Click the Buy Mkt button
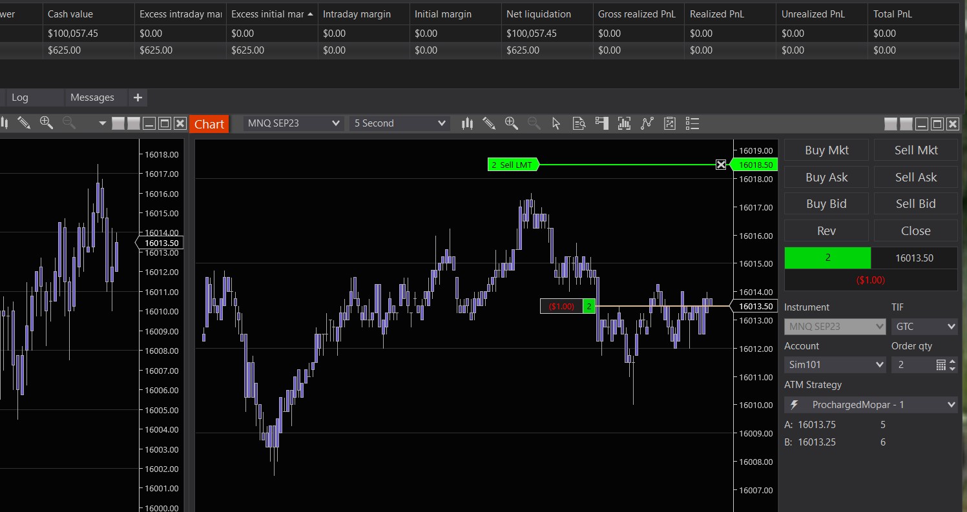The height and width of the screenshot is (512, 967). (826, 150)
